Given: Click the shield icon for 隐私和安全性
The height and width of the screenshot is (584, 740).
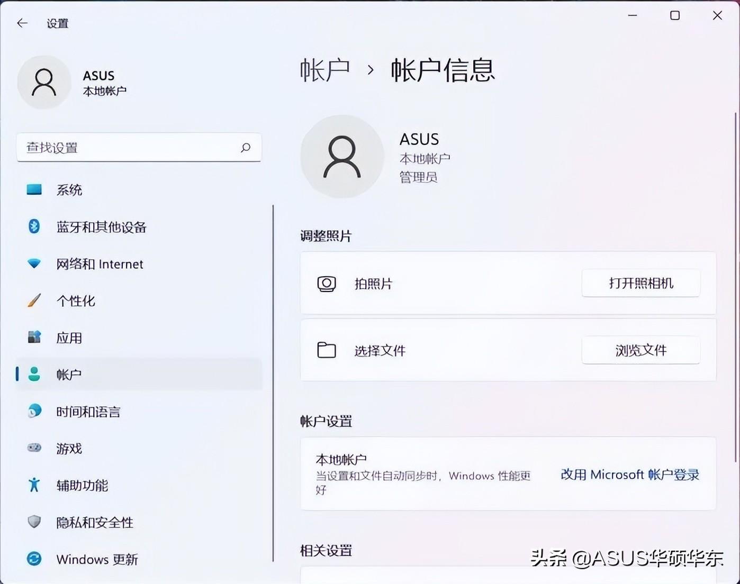Looking at the screenshot, I should coord(34,522).
